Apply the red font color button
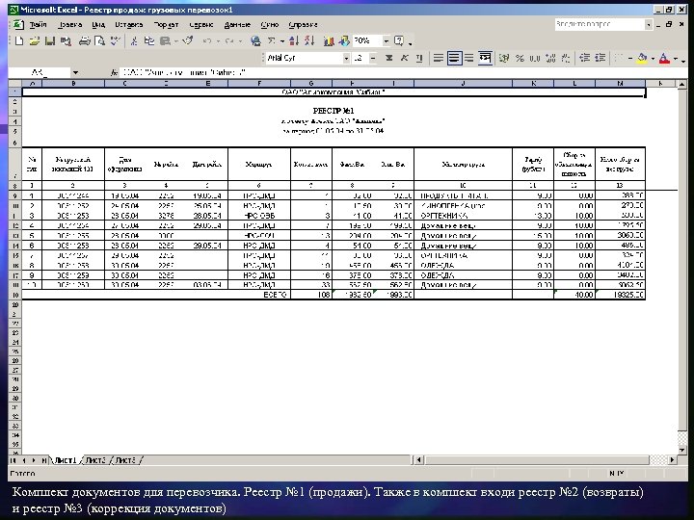 (664, 58)
